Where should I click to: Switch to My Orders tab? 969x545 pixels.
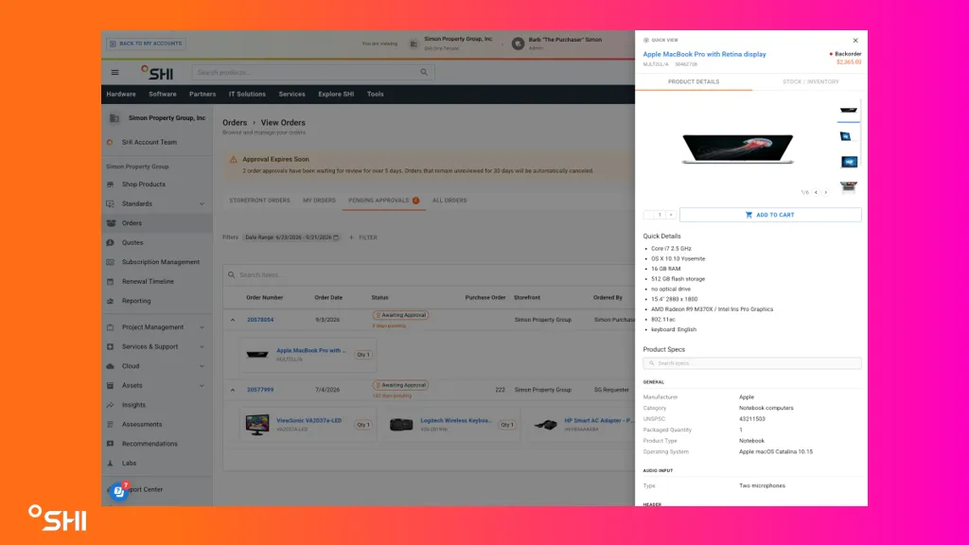click(319, 201)
